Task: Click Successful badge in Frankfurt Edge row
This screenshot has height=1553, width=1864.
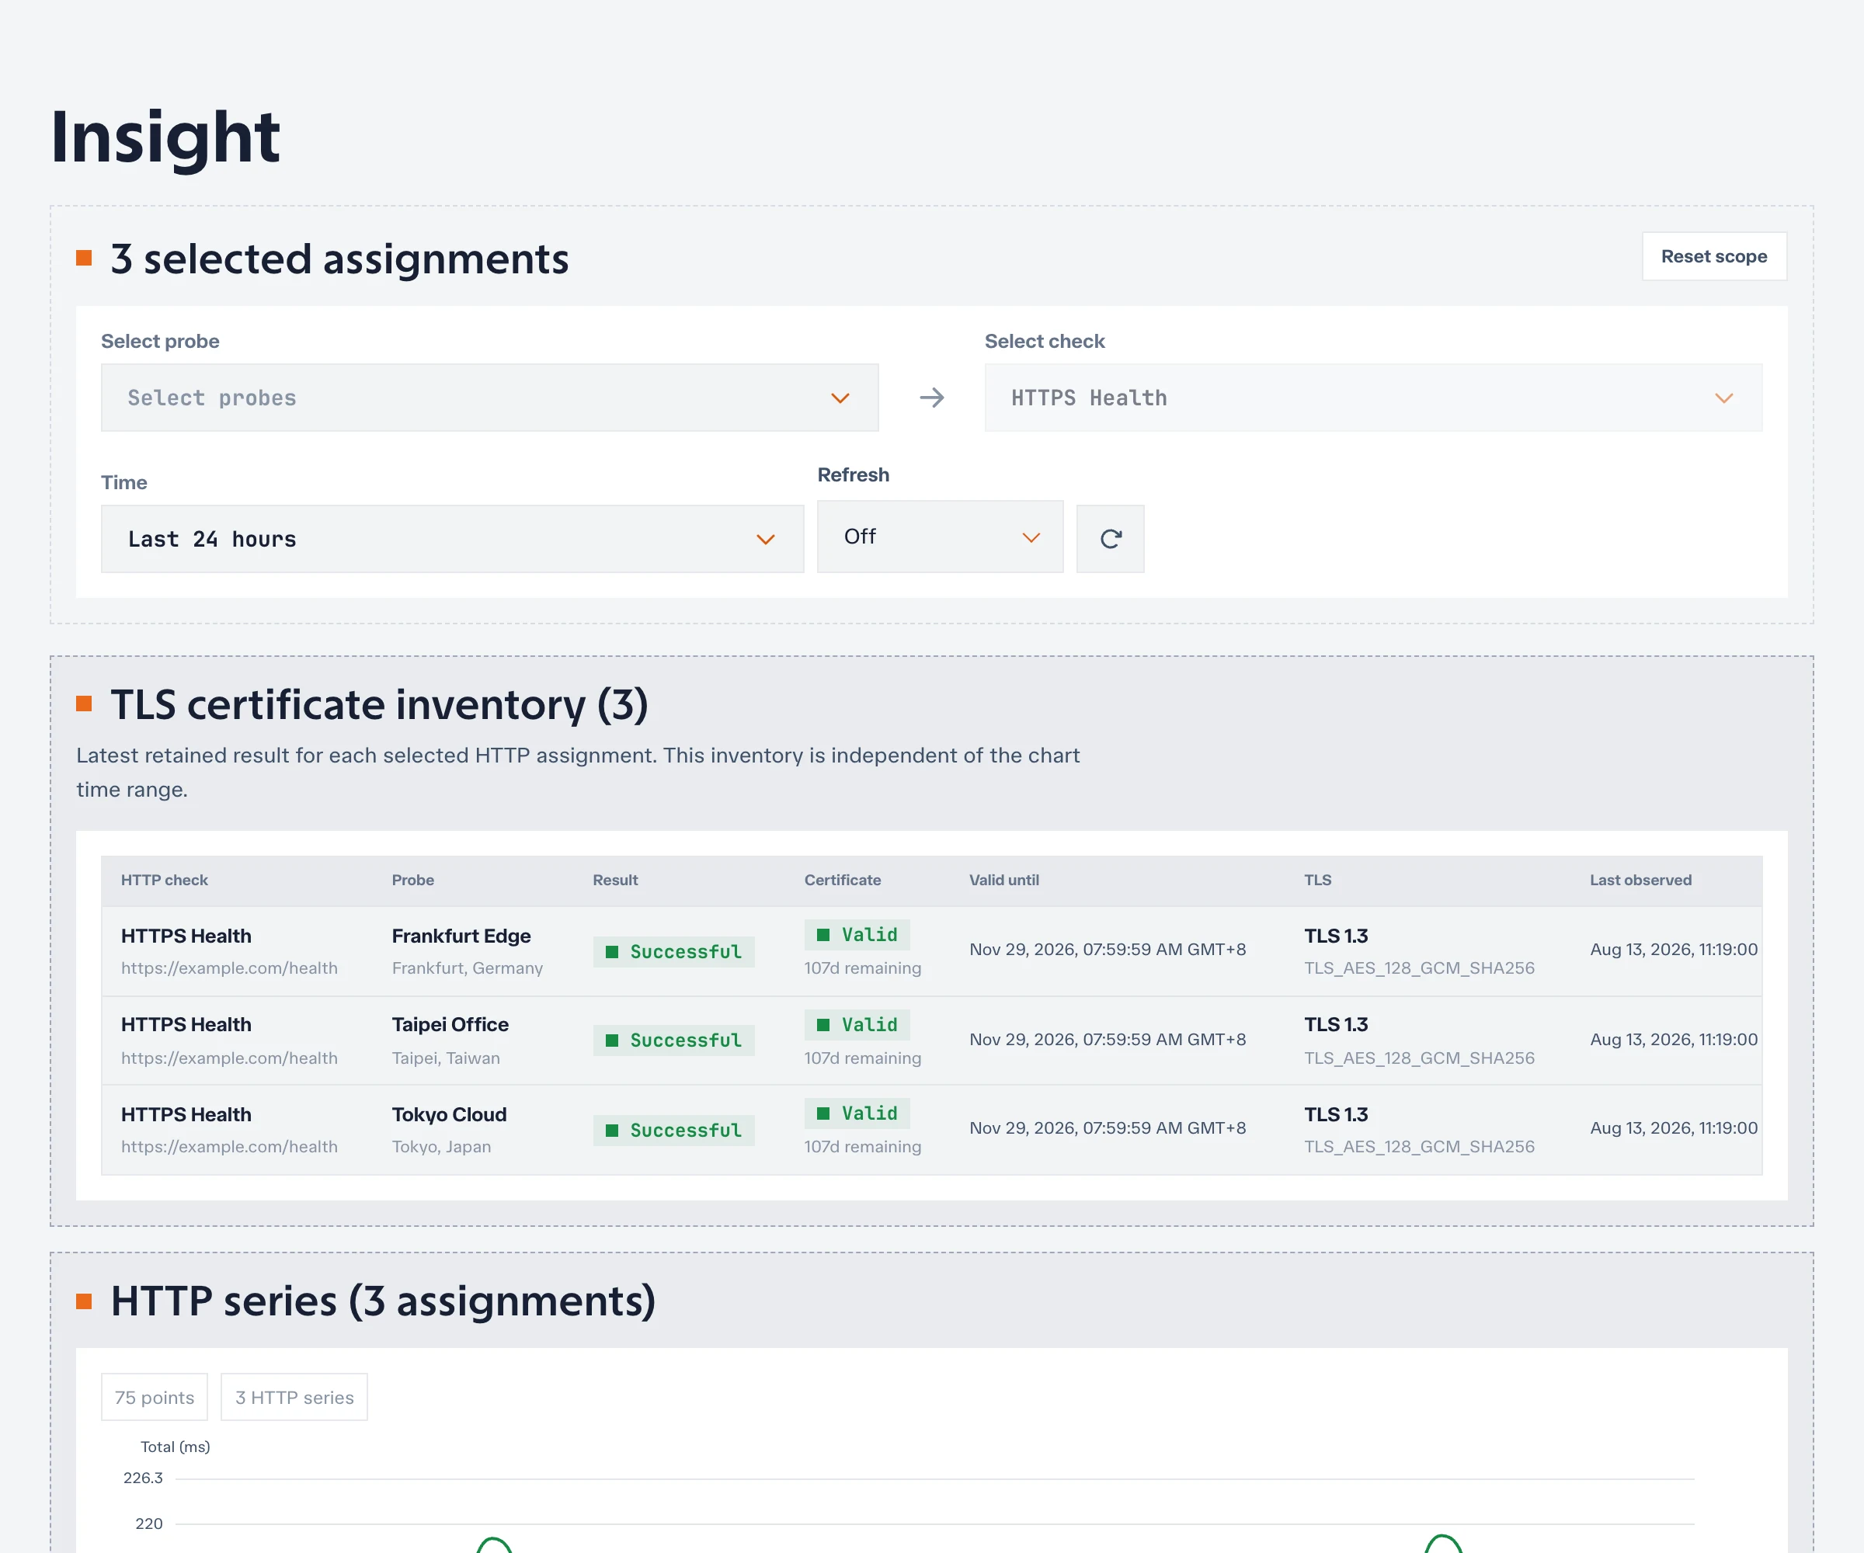Action: point(673,951)
